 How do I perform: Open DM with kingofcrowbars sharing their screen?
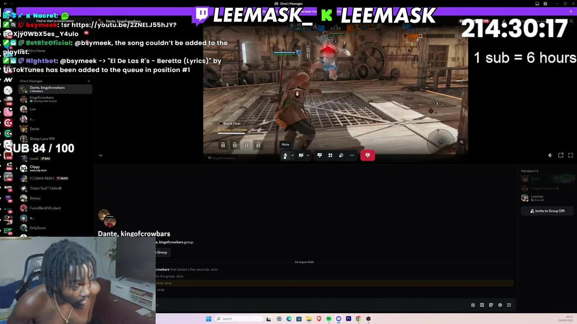(55, 99)
